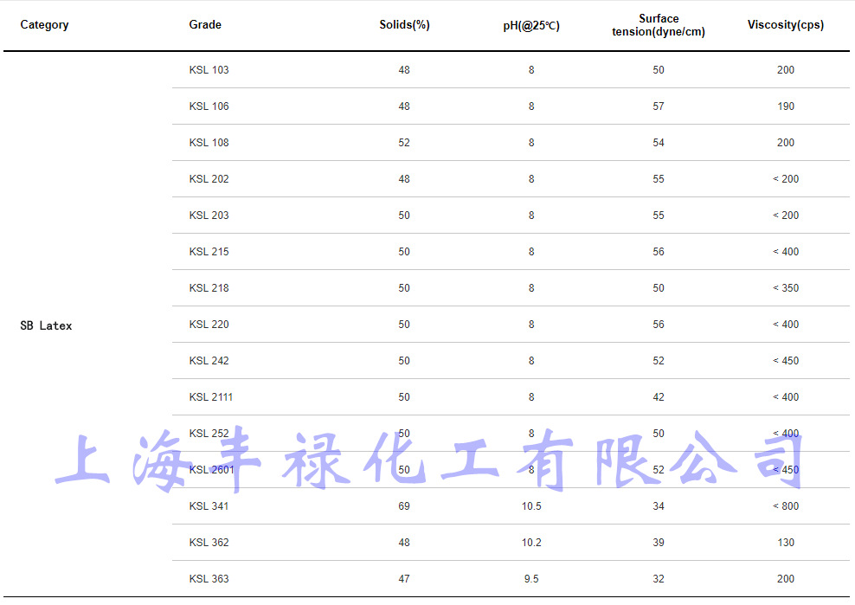Select the Grade column header
Image resolution: width=855 pixels, height=605 pixels.
tap(205, 25)
